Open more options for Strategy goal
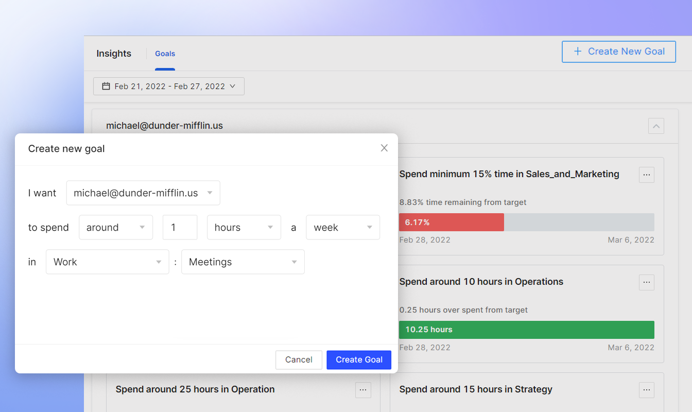This screenshot has width=692, height=412. (647, 390)
